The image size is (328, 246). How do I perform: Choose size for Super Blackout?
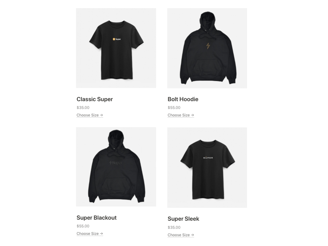pos(90,234)
